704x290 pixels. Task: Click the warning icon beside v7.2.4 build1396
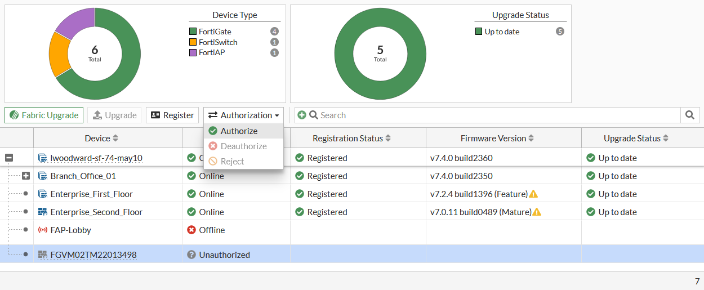click(533, 194)
